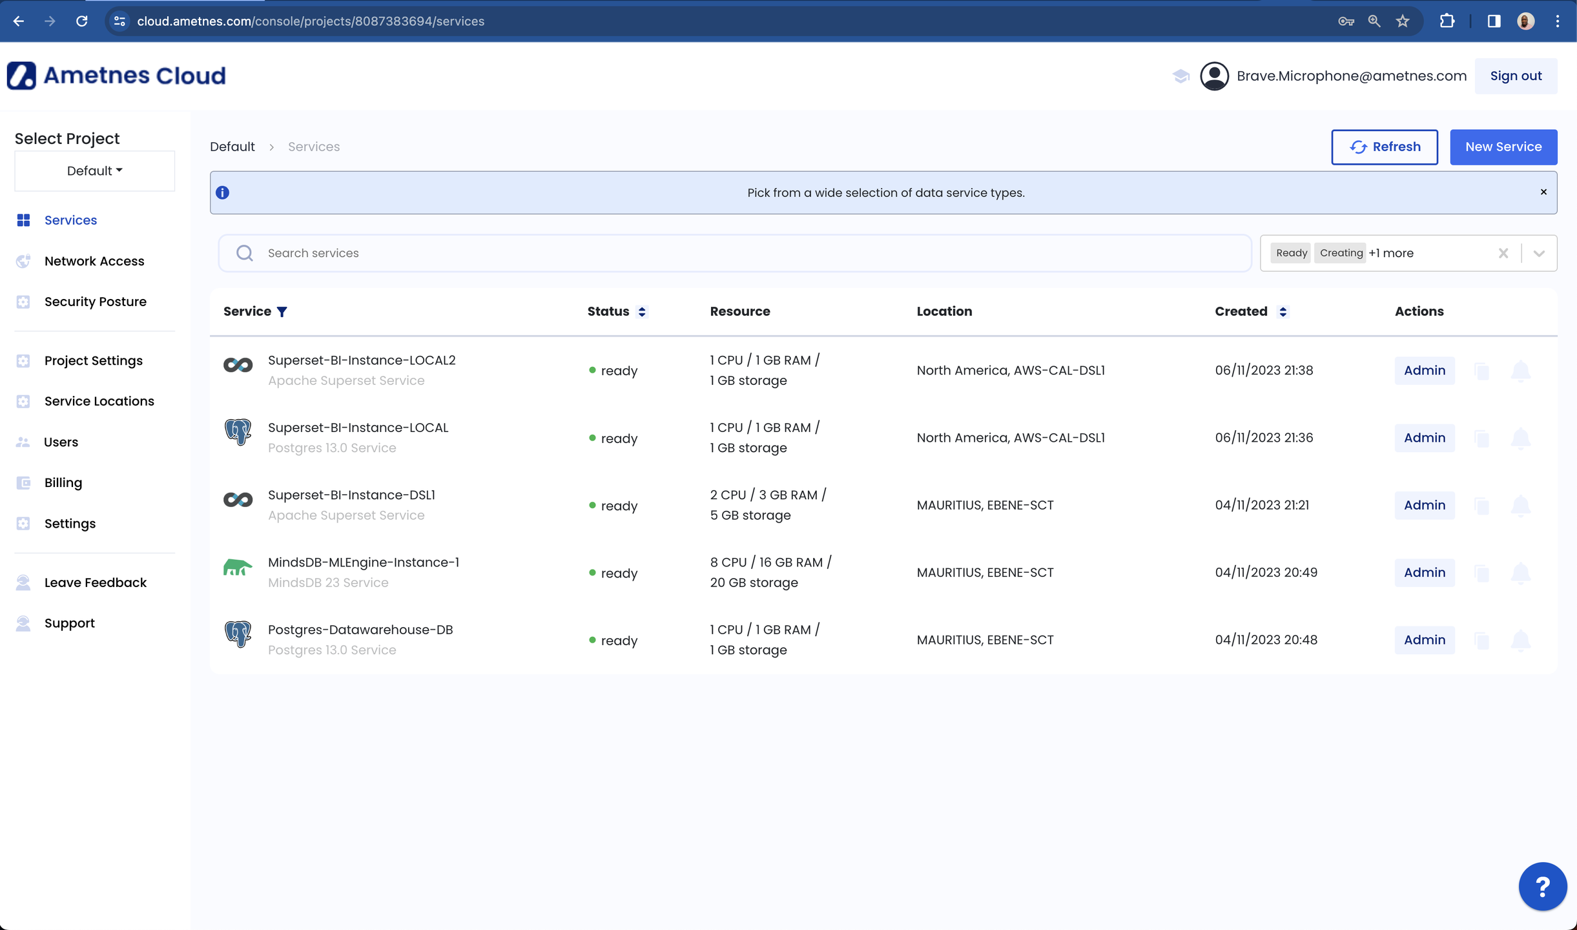The height and width of the screenshot is (930, 1577).
Task: Click the Service column filter funnel icon
Action: point(282,312)
